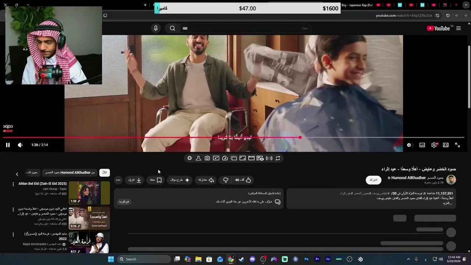This screenshot has width=471, height=265.
Task: Open a new browser tab with plus
Action: tap(145, 5)
